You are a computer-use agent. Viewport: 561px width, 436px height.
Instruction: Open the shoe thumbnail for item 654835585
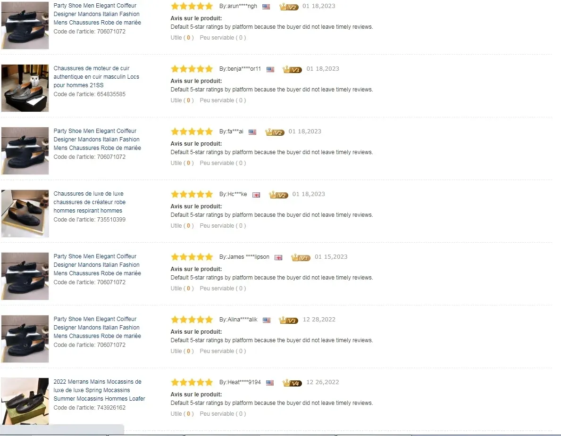click(x=25, y=88)
